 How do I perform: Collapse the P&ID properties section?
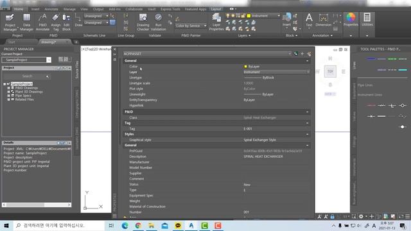[x=308, y=112]
